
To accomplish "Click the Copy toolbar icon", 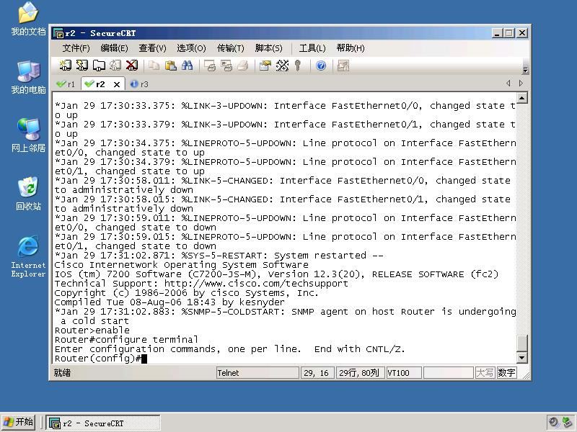I will coord(154,66).
